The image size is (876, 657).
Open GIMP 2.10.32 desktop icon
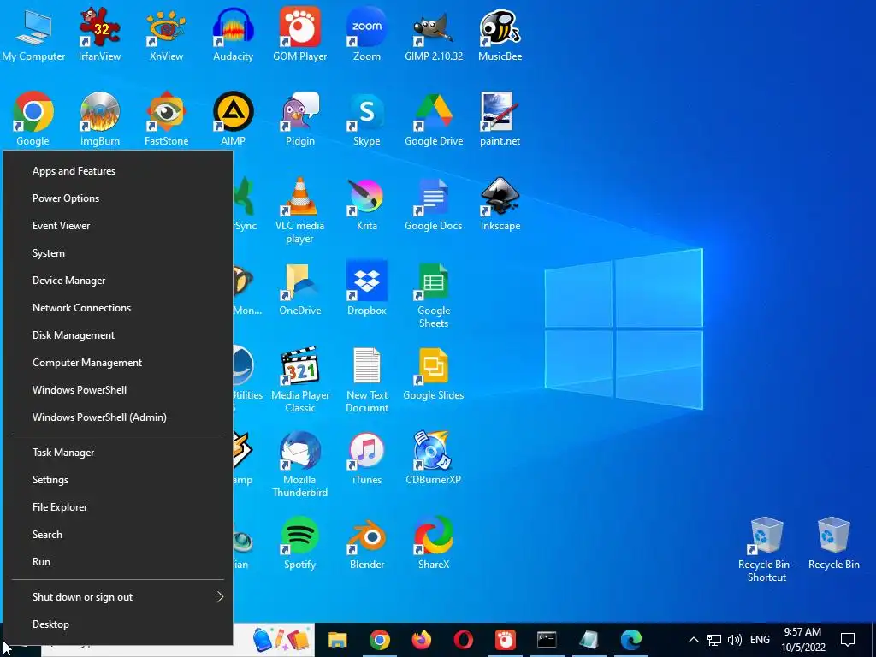coord(434,33)
